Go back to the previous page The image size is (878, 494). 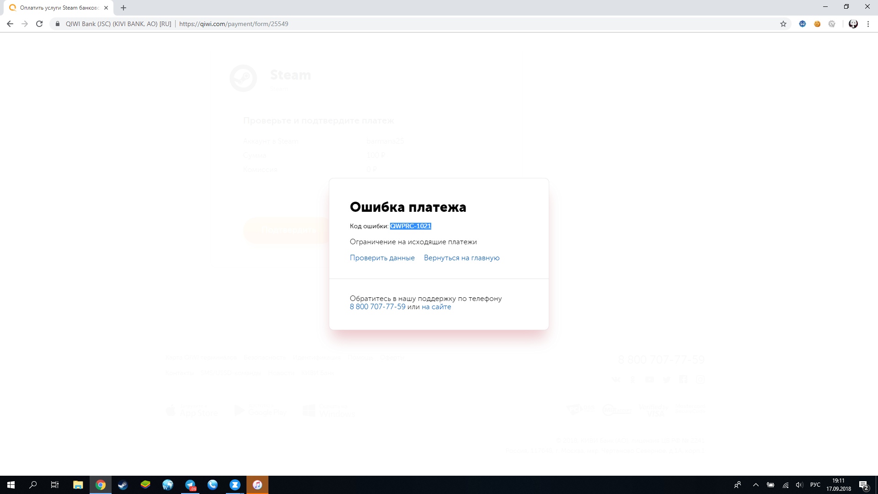click(10, 24)
